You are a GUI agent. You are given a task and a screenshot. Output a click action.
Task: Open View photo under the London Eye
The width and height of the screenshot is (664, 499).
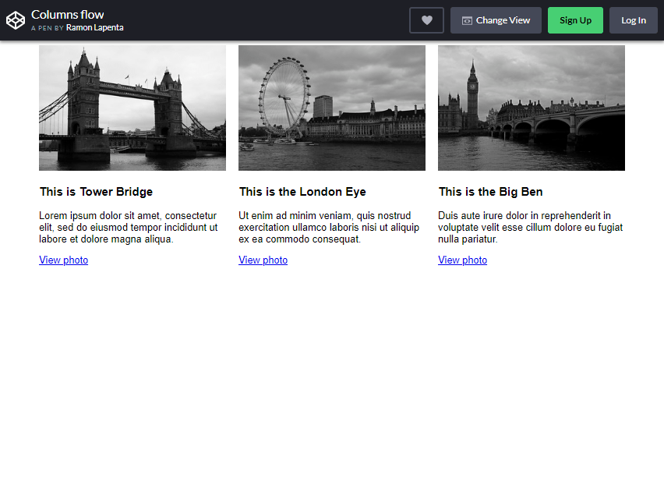(x=263, y=260)
